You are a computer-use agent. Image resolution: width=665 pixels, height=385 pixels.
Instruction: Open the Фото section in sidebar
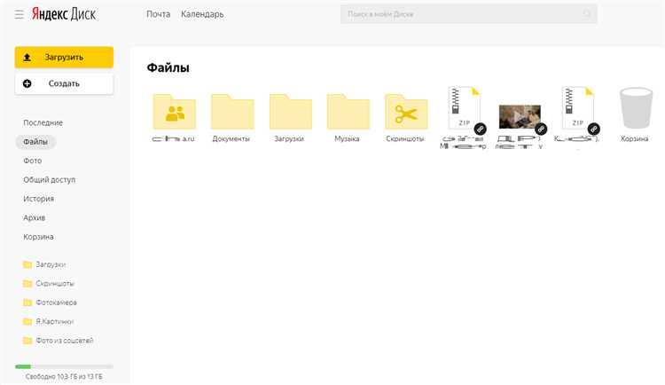coord(33,161)
